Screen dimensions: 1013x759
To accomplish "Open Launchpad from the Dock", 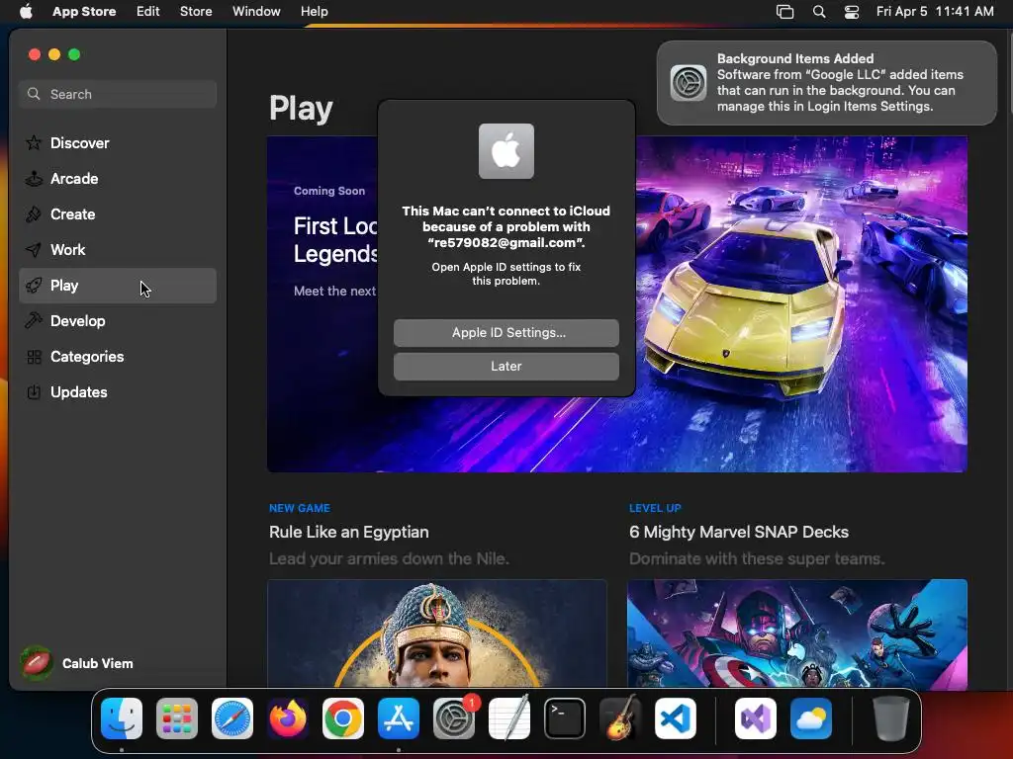I will pos(177,718).
